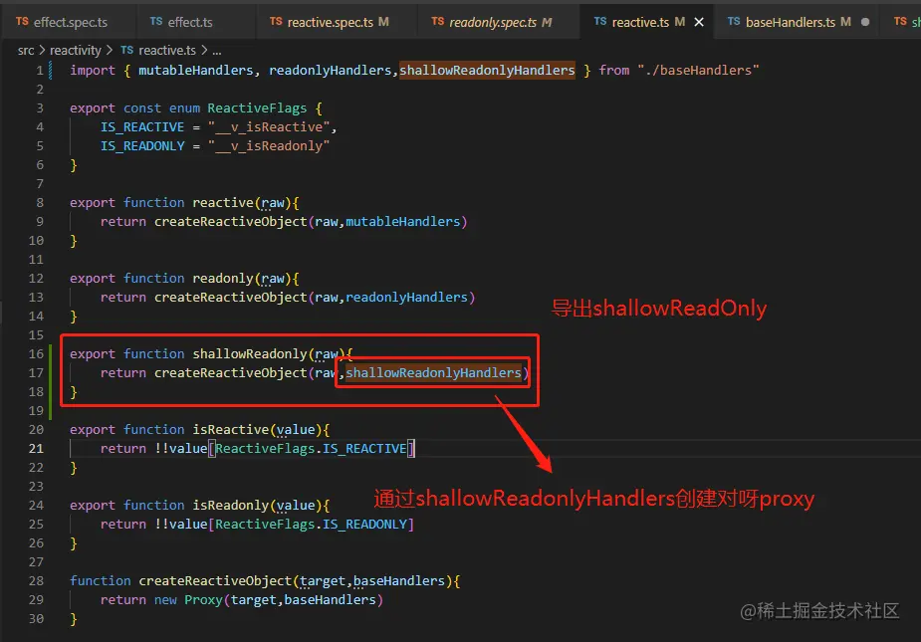The image size is (921, 642).
Task: Click TS file icon on effect.ts tab
Action: tap(156, 22)
